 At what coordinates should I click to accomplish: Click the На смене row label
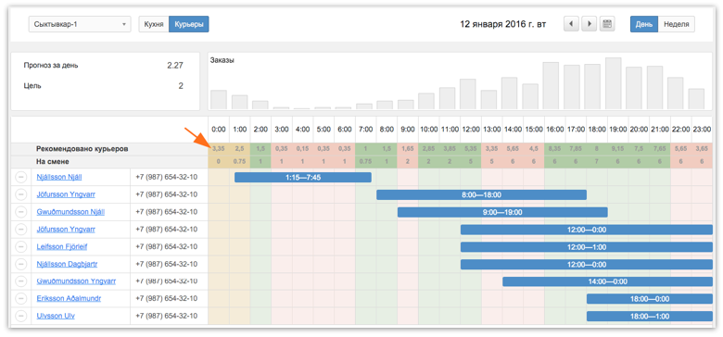52,162
